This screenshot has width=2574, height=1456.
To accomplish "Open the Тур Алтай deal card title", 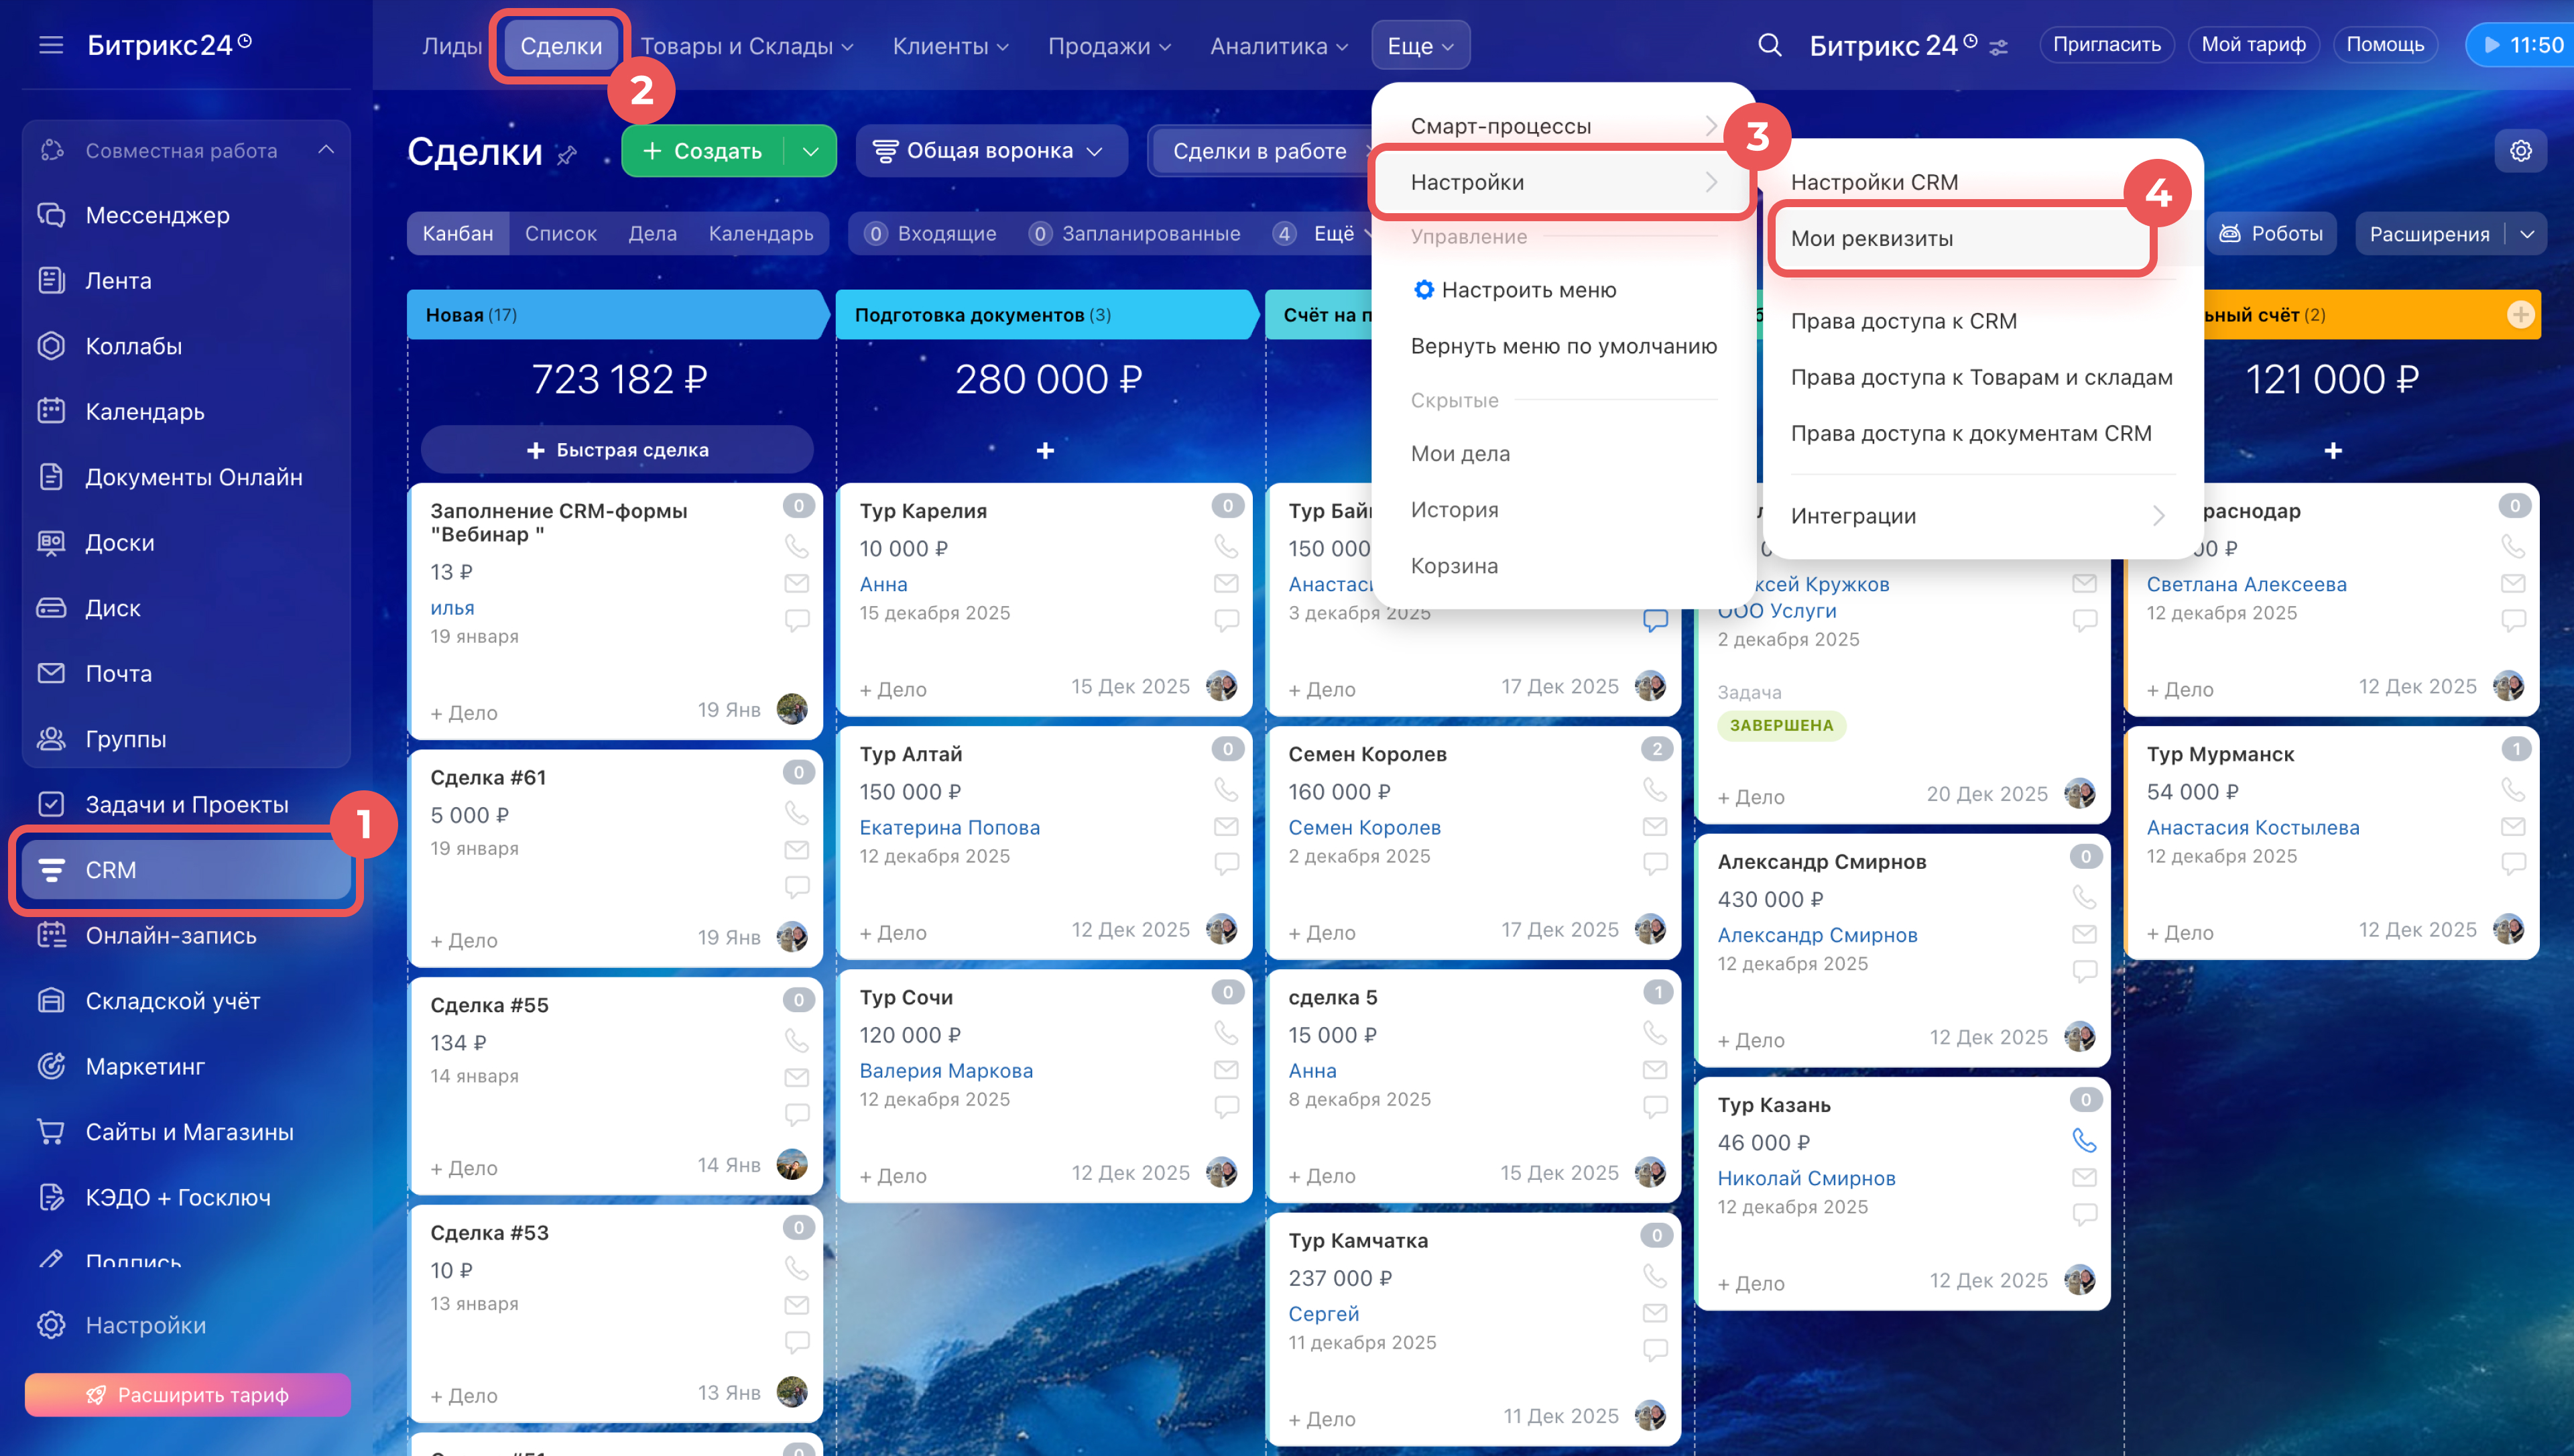I will [911, 754].
